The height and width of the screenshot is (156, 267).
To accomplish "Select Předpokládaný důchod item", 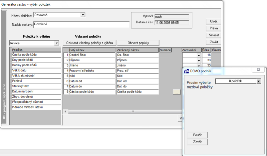I will (36, 102).
